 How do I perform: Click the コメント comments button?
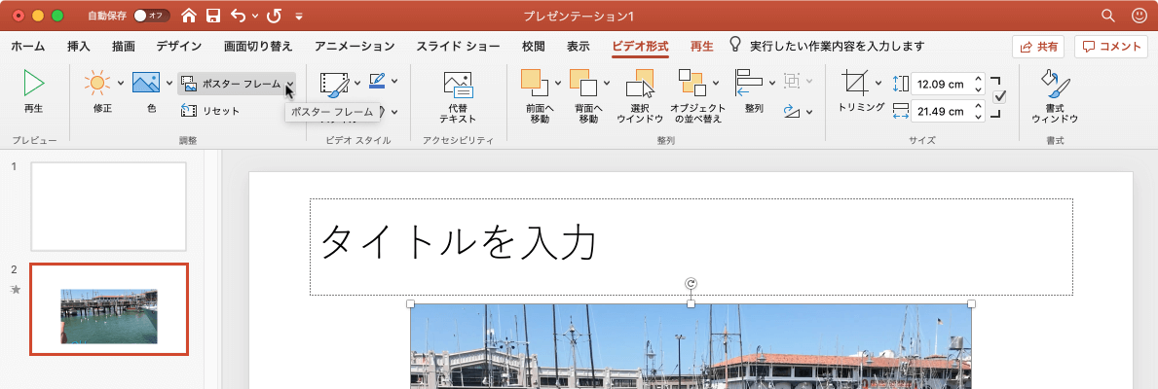1111,47
